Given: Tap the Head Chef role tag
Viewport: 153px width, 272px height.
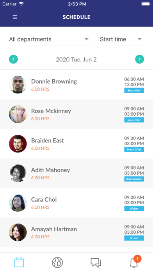Looking at the screenshot, I should [134, 149].
